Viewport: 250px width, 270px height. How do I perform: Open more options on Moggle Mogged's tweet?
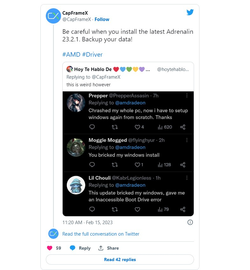click(x=187, y=140)
